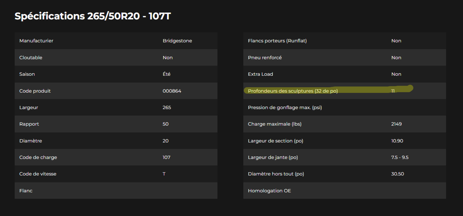
Task: Click the Homologation OE label
Action: point(269,191)
